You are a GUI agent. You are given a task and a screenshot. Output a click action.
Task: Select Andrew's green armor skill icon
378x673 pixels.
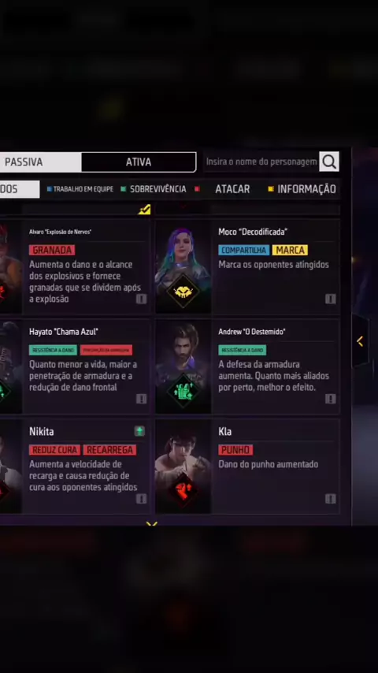(183, 391)
